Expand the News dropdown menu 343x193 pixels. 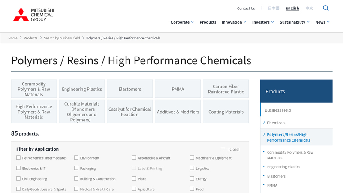point(322,22)
